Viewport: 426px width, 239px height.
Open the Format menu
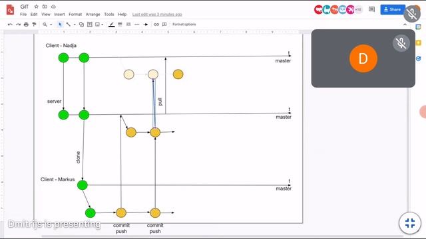[75, 15]
